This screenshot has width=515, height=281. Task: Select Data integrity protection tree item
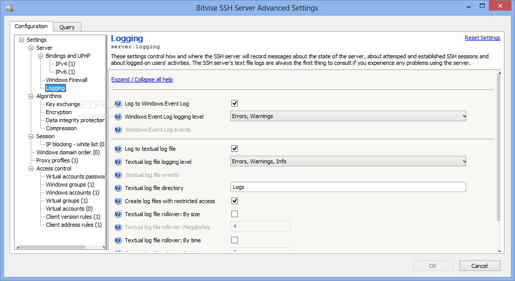coord(75,120)
